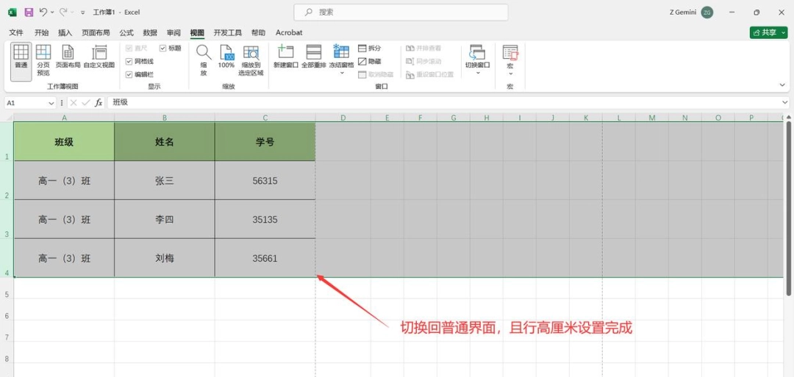Image resolution: width=794 pixels, height=377 pixels.
Task: Click 同步滚动 synchronous scrolling
Action: click(x=423, y=61)
